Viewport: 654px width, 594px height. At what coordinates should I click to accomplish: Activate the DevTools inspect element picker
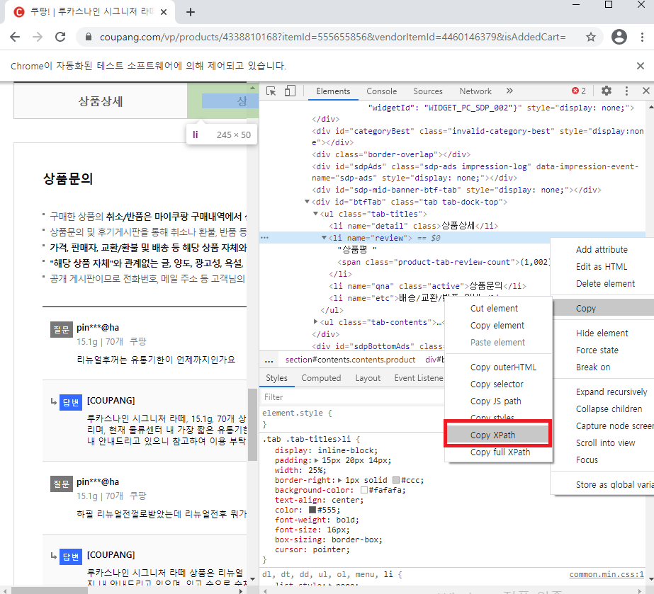click(271, 91)
